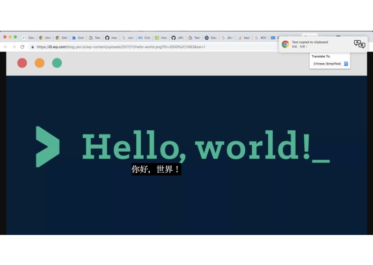
Task: Click the translated 你好，世界！ overlay
Action: pyautogui.click(x=156, y=169)
